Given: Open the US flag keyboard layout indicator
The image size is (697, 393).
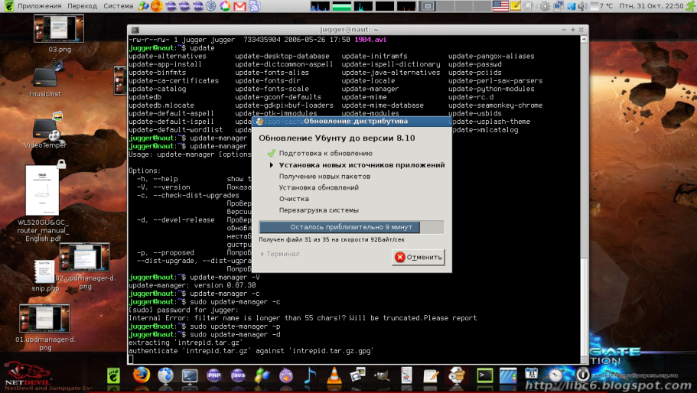Looking at the screenshot, I should pyautogui.click(x=500, y=6).
